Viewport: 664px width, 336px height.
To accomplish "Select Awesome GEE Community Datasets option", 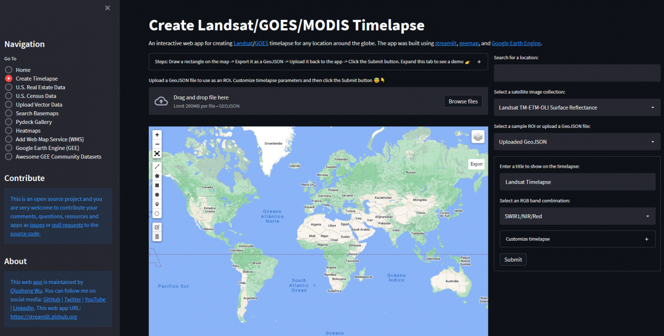I will pos(53,157).
